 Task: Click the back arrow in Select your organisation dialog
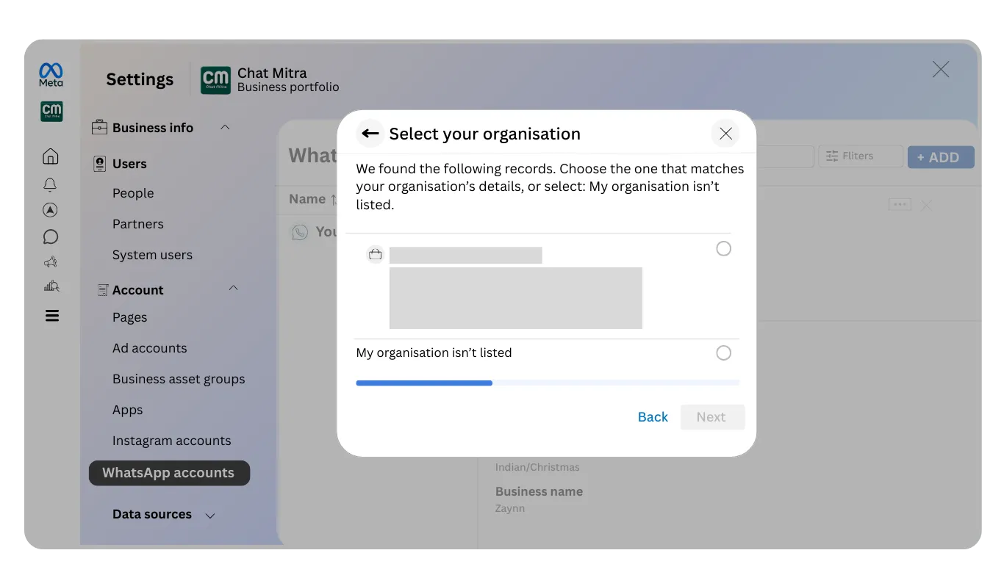point(370,134)
